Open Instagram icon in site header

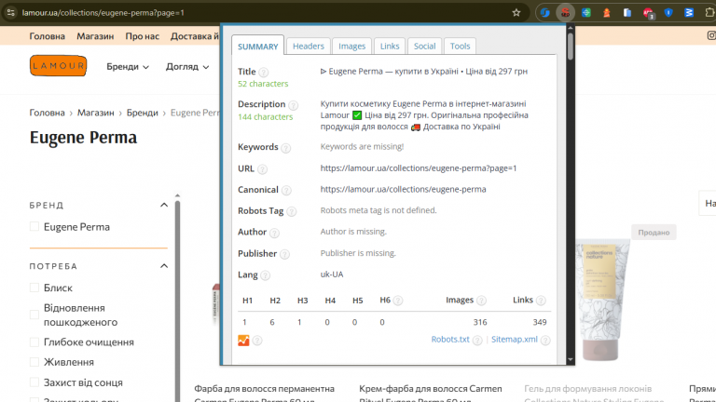(711, 35)
